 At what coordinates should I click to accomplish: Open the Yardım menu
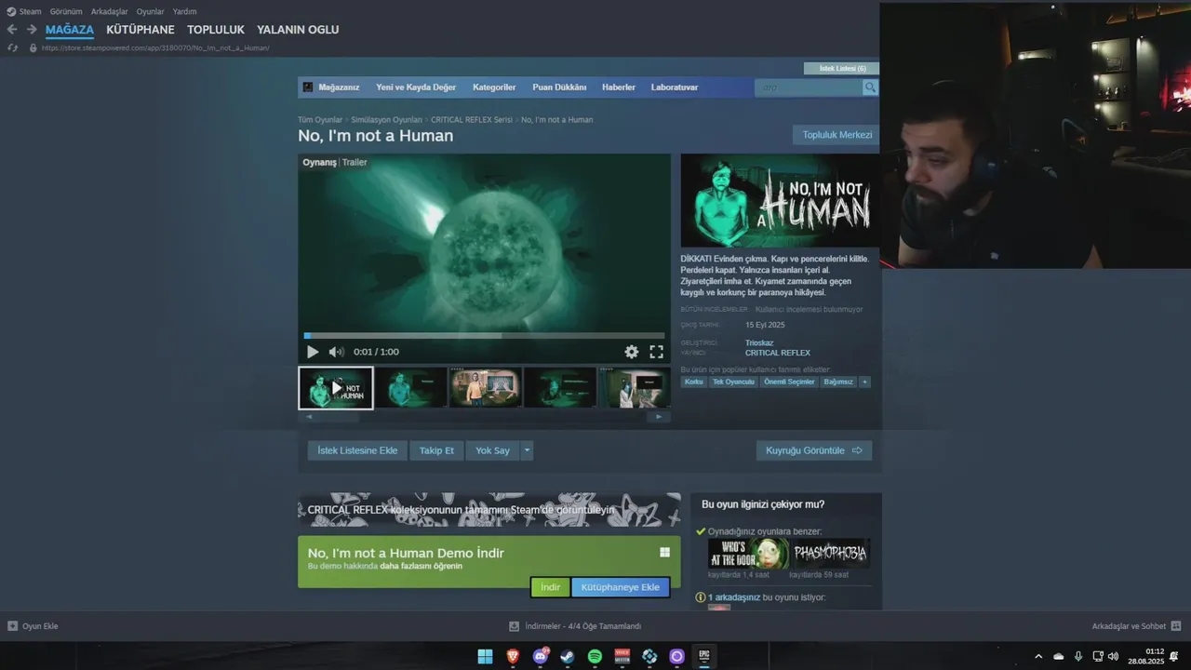pyautogui.click(x=184, y=11)
